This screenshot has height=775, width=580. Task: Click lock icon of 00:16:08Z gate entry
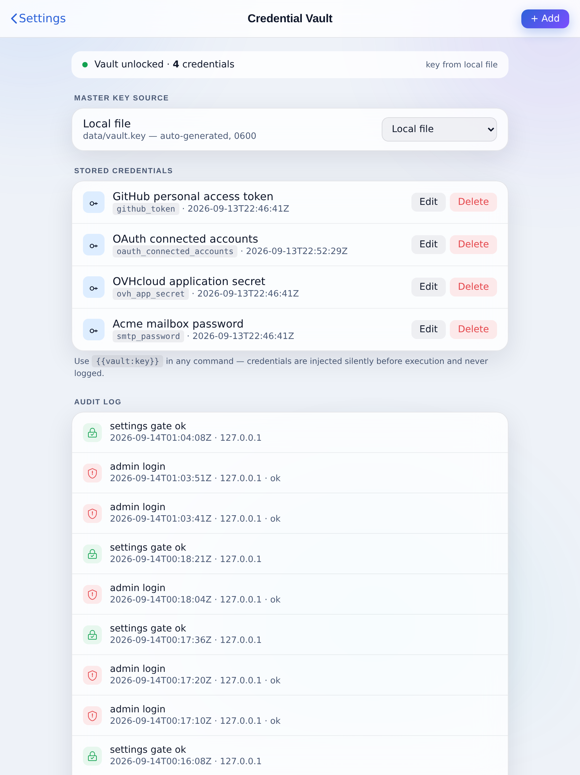point(92,756)
